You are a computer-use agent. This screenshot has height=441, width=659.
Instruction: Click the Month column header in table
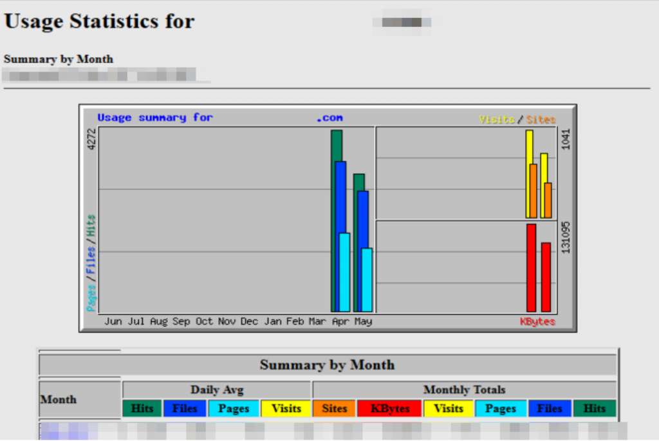point(59,399)
